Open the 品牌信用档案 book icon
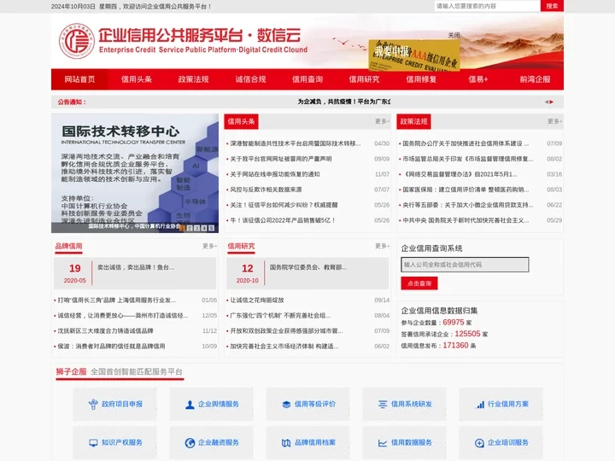This screenshot has width=615, height=461. click(x=286, y=443)
